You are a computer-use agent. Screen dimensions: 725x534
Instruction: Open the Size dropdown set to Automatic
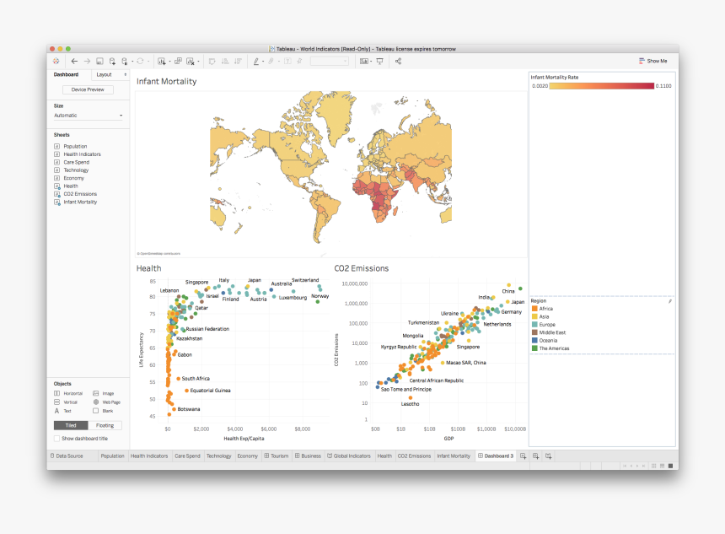click(x=88, y=116)
